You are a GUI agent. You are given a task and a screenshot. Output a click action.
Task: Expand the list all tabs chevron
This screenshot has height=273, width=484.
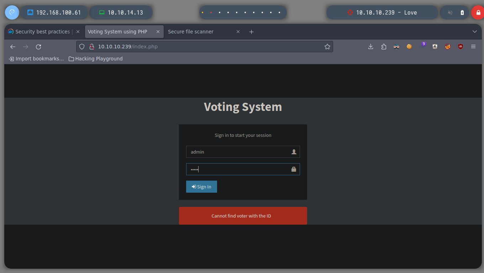tap(474, 32)
